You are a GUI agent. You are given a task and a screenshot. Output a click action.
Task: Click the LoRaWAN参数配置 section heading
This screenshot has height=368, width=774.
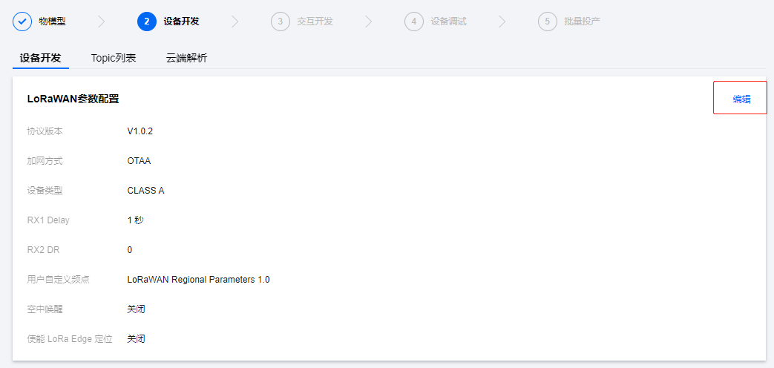pyautogui.click(x=73, y=99)
